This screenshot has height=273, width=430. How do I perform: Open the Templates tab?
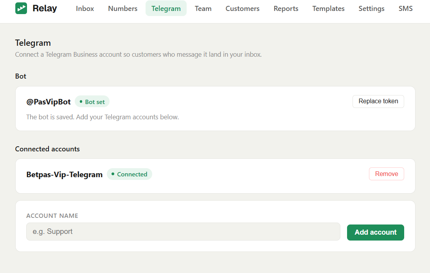click(x=328, y=9)
